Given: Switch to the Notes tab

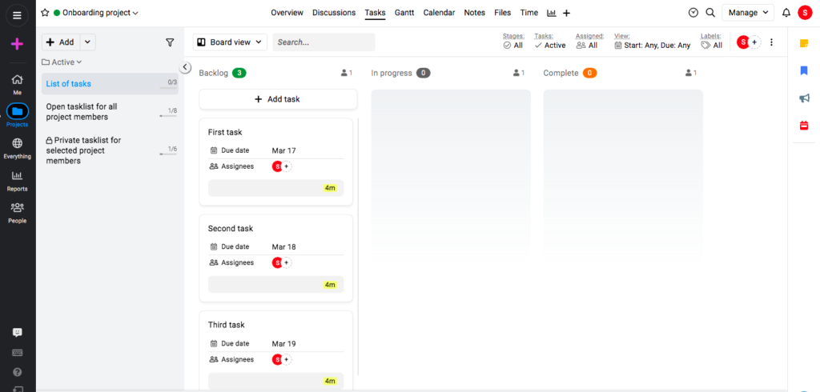Looking at the screenshot, I should click(x=474, y=13).
